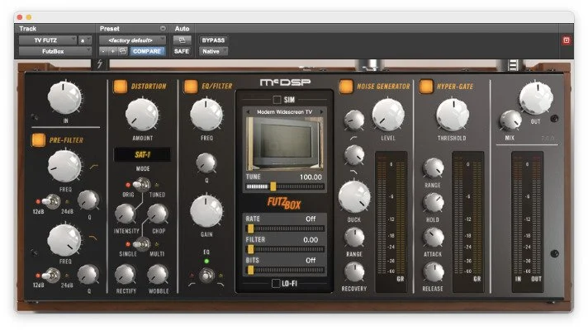Open the Native processing type dropdown
Viewport: 588px width, 330px height.
(x=213, y=51)
